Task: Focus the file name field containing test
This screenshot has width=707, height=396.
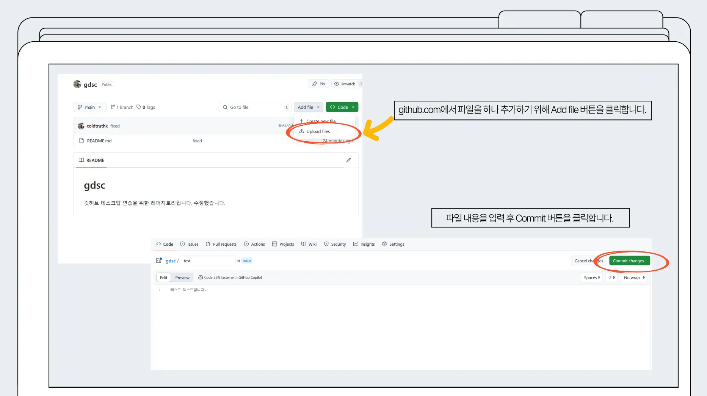Action: click(x=207, y=261)
